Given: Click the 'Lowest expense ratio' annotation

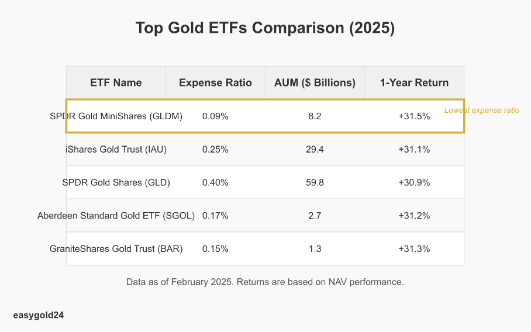Looking at the screenshot, I should pos(481,110).
